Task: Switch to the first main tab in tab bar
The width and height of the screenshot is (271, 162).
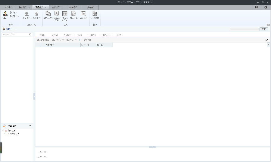Action: [9, 7]
